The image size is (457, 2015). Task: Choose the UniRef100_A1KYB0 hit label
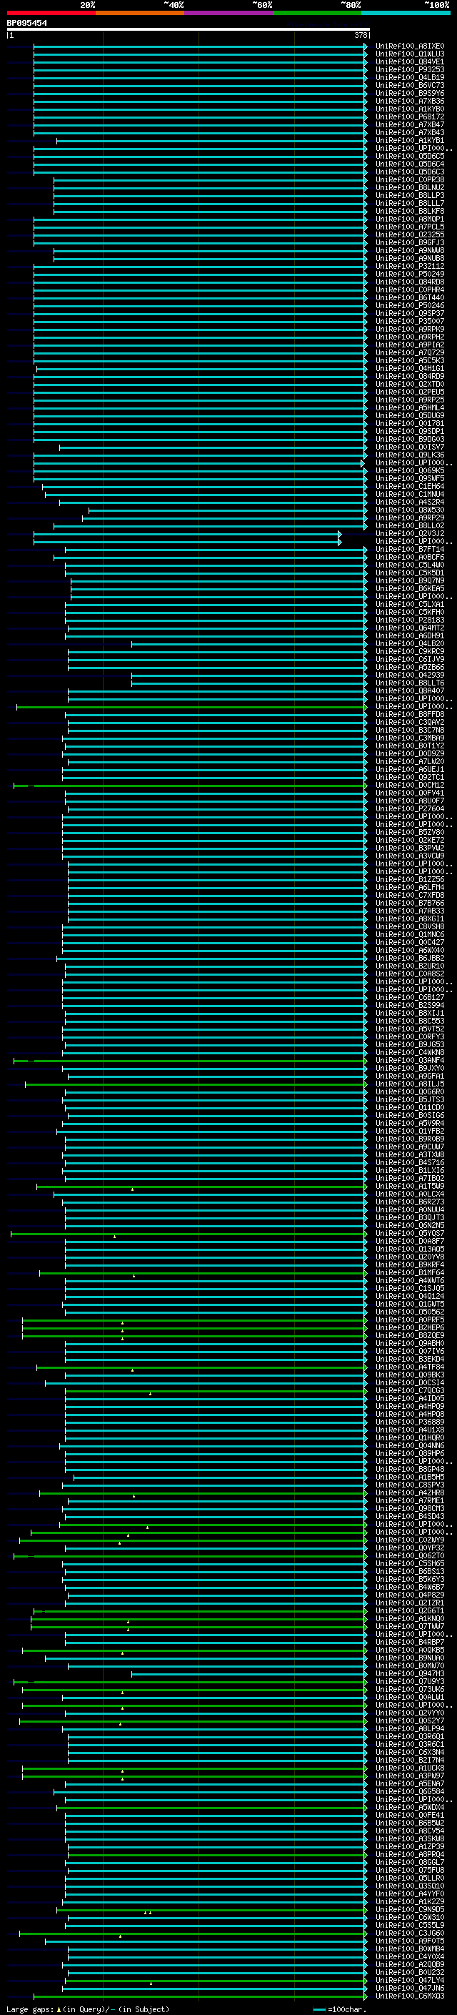point(409,109)
